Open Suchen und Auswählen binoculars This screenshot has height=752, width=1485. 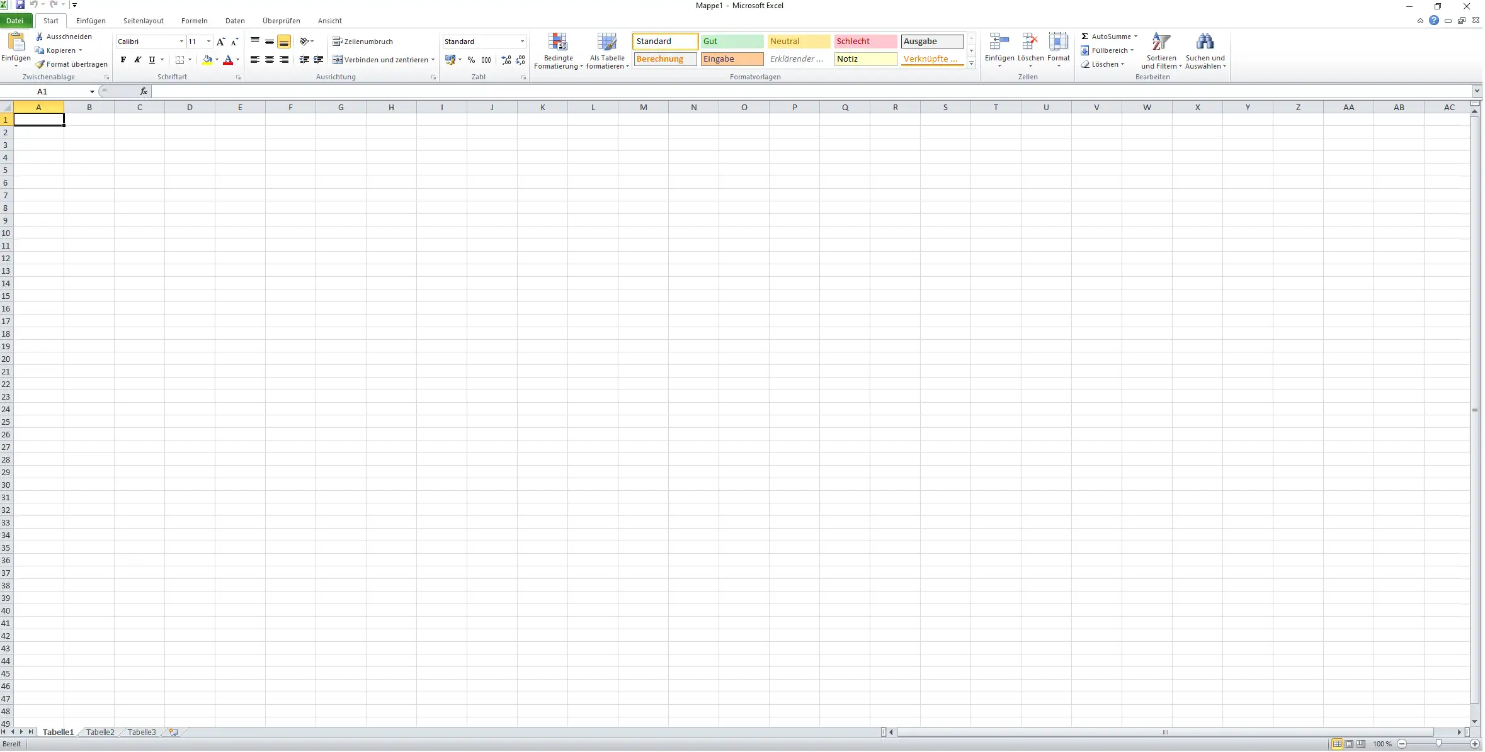point(1205,42)
